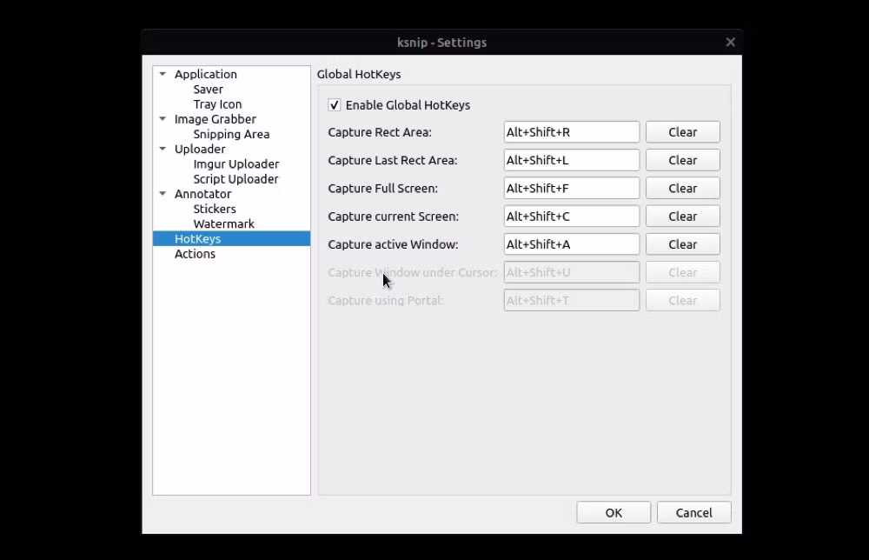
Task: Close the ksnip Settings dialog window
Action: click(x=731, y=42)
